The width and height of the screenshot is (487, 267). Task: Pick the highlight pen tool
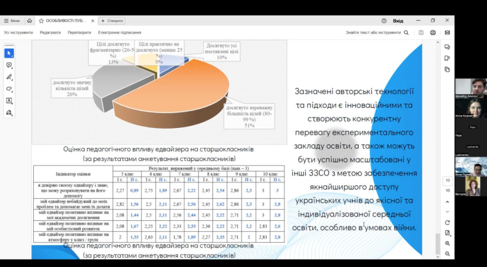point(9,77)
